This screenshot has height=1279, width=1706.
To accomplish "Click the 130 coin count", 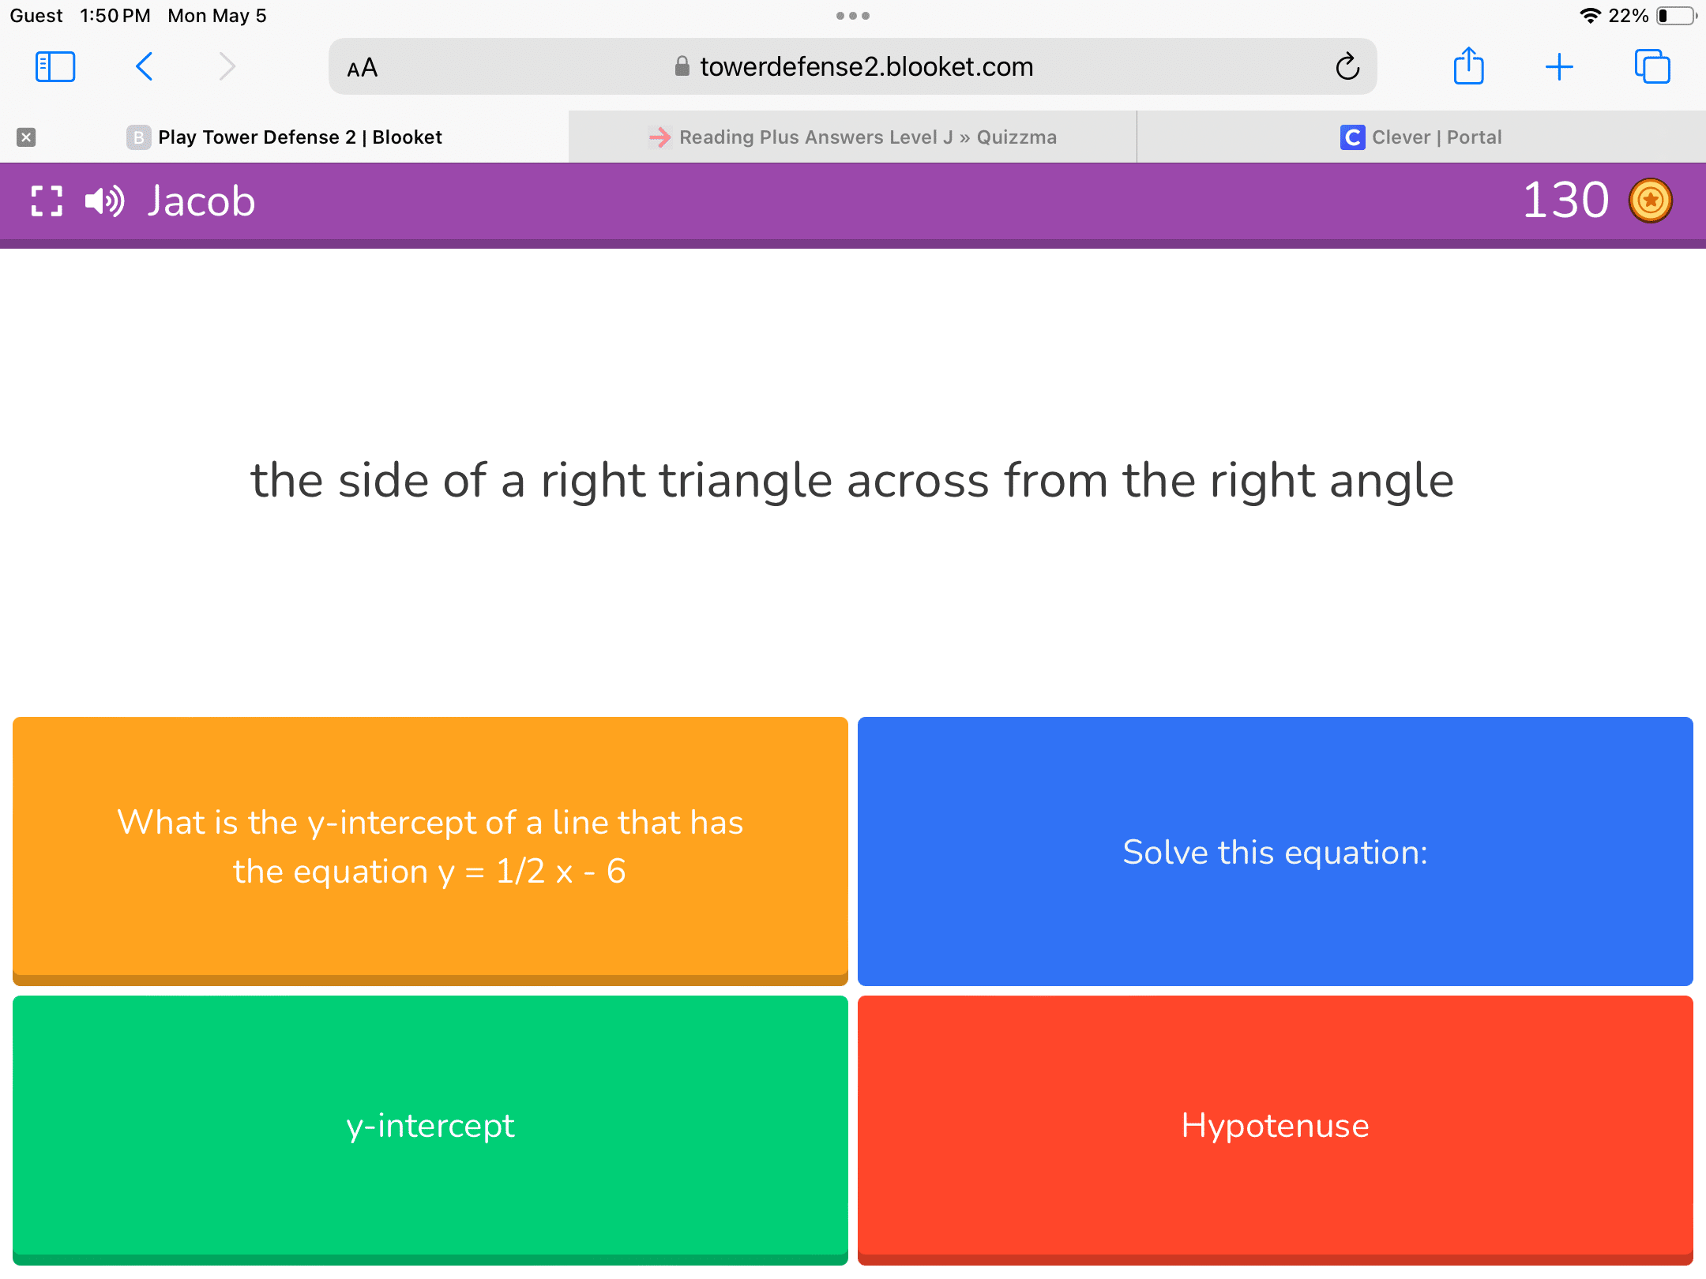I will tap(1565, 200).
